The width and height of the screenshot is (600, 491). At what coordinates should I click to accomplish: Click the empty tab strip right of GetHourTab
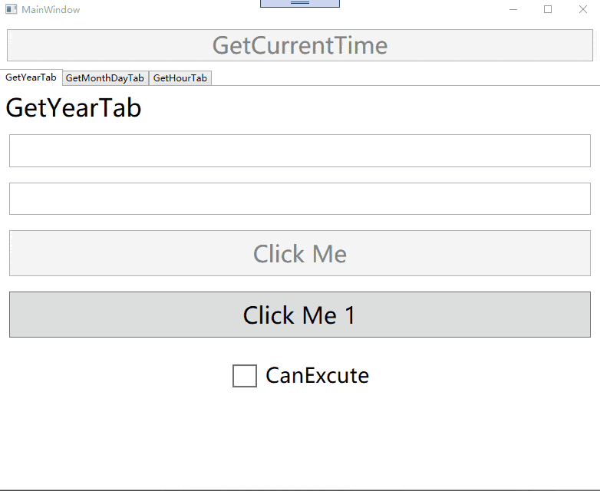[406, 78]
